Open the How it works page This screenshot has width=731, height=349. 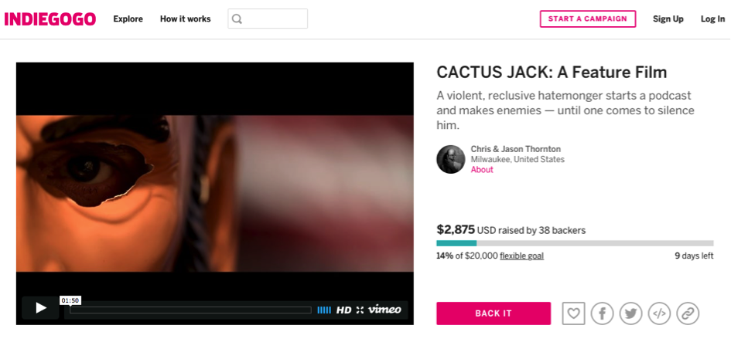click(185, 19)
